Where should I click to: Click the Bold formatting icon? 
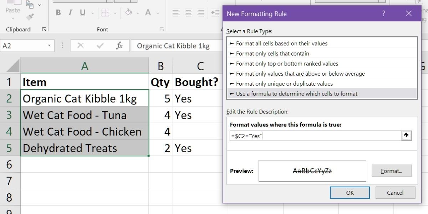pyautogui.click(x=58, y=13)
